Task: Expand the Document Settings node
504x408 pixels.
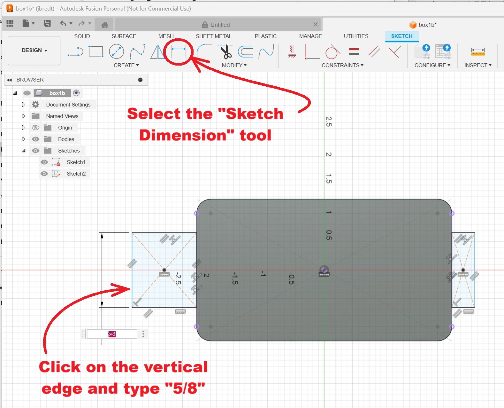Action: pyautogui.click(x=23, y=105)
